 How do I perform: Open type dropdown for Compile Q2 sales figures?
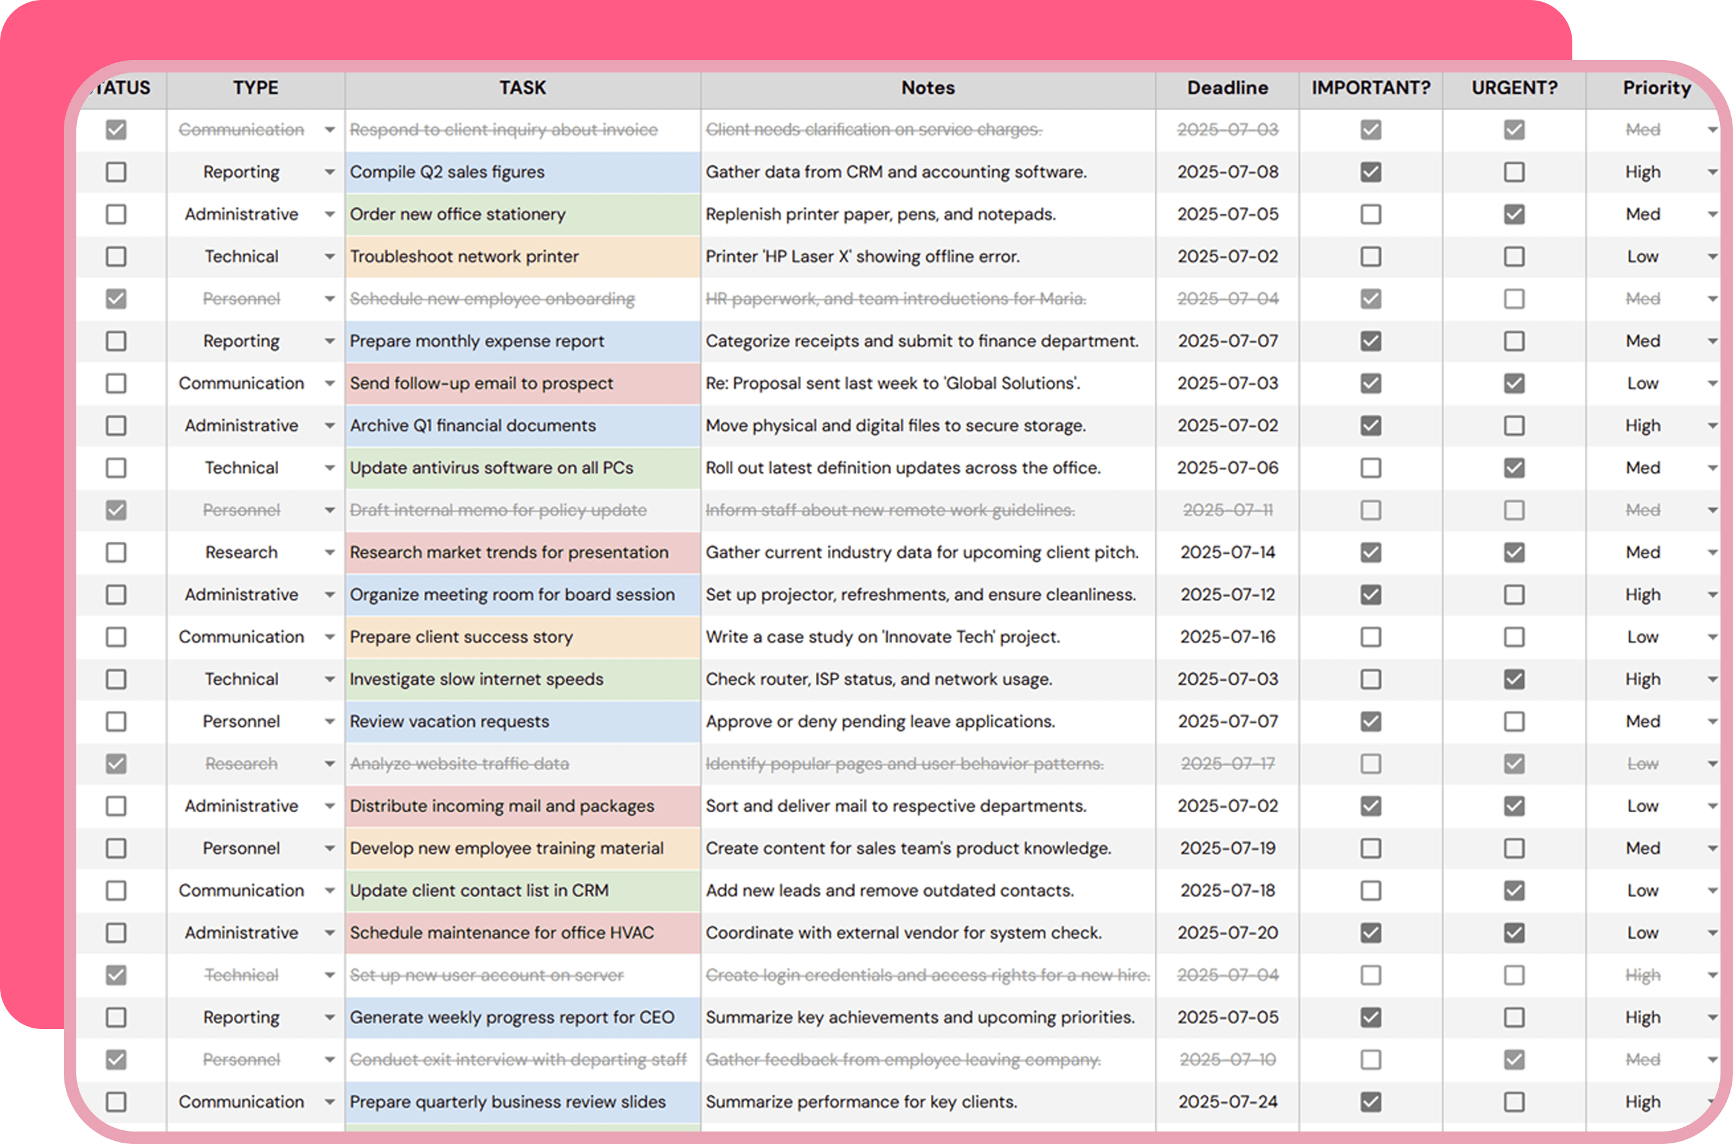[x=329, y=172]
